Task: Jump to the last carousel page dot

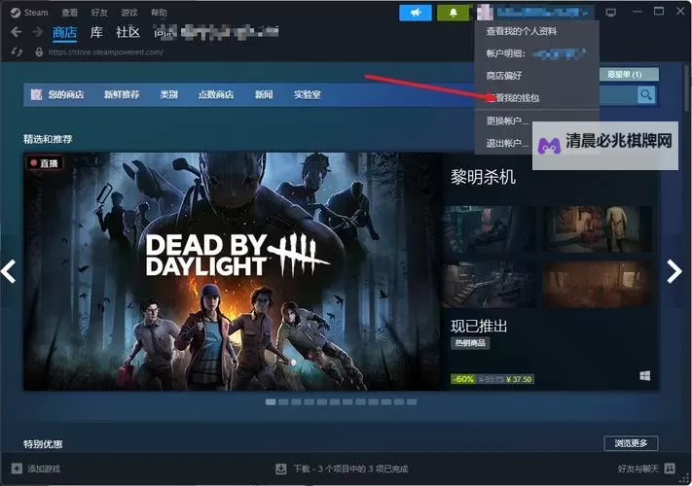Action: (x=412, y=401)
